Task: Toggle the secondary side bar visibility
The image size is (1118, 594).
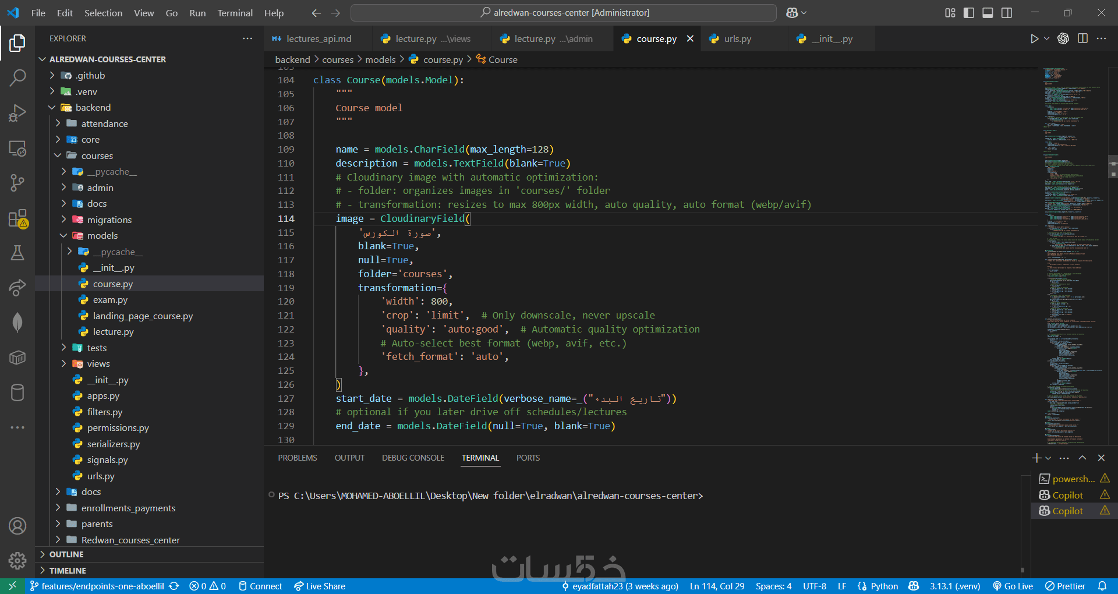Action: click(x=1007, y=13)
